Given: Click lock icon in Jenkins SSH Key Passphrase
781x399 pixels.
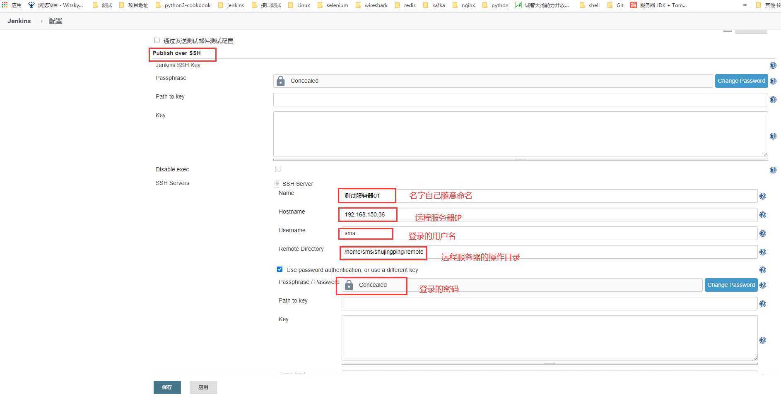Looking at the screenshot, I should (x=280, y=81).
